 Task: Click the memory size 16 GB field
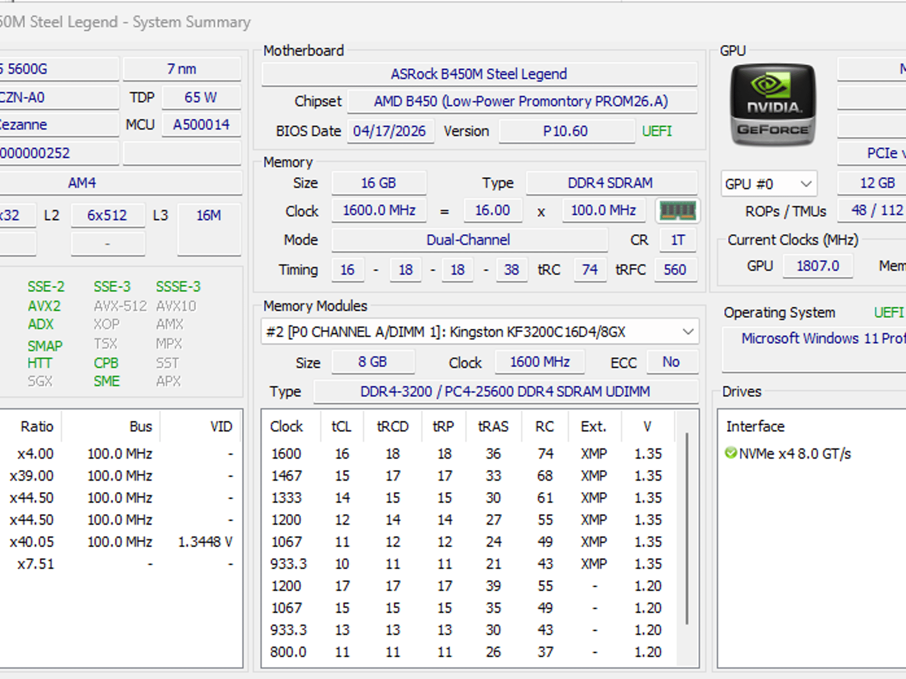[x=379, y=183]
